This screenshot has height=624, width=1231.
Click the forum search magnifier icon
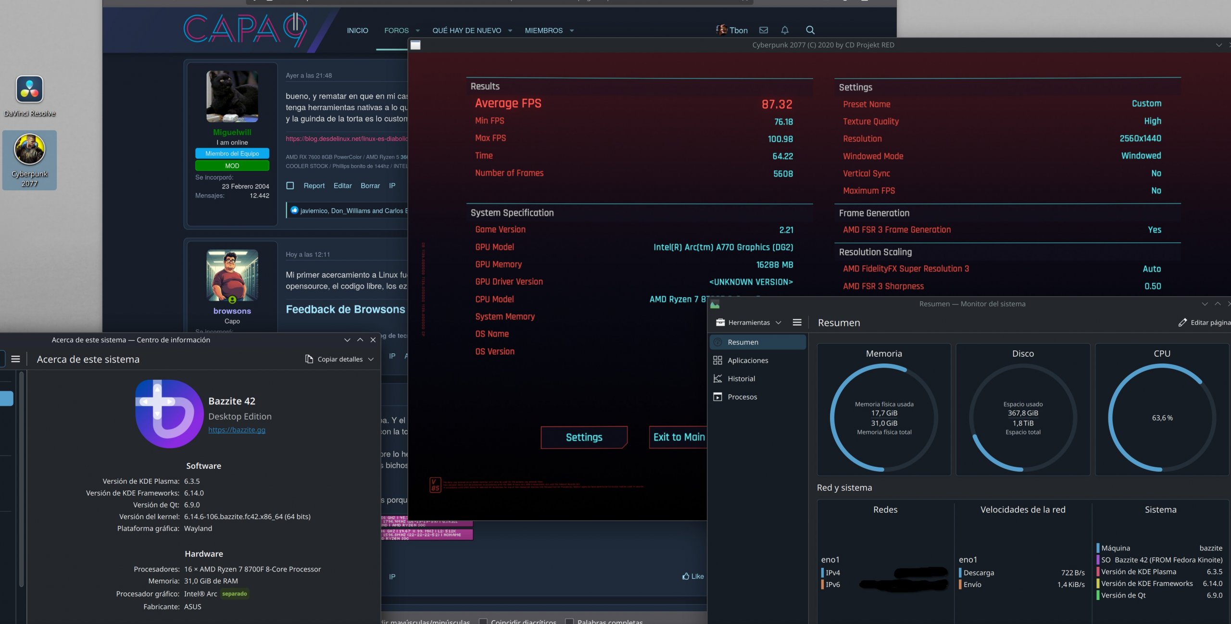[810, 30]
